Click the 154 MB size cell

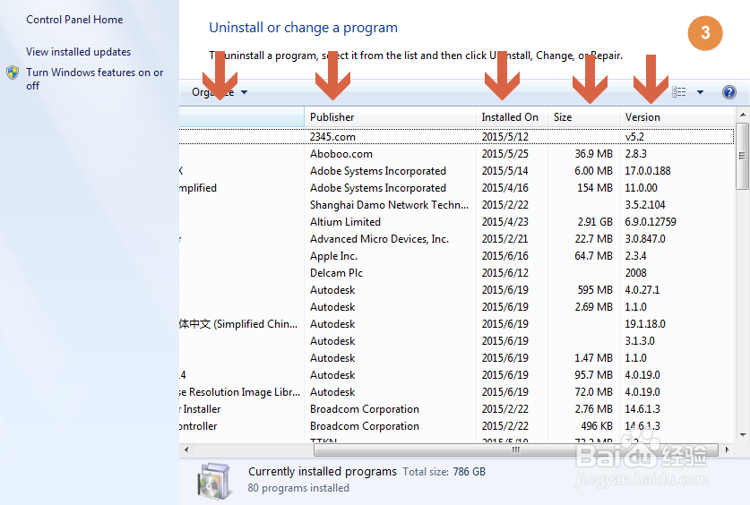point(595,188)
